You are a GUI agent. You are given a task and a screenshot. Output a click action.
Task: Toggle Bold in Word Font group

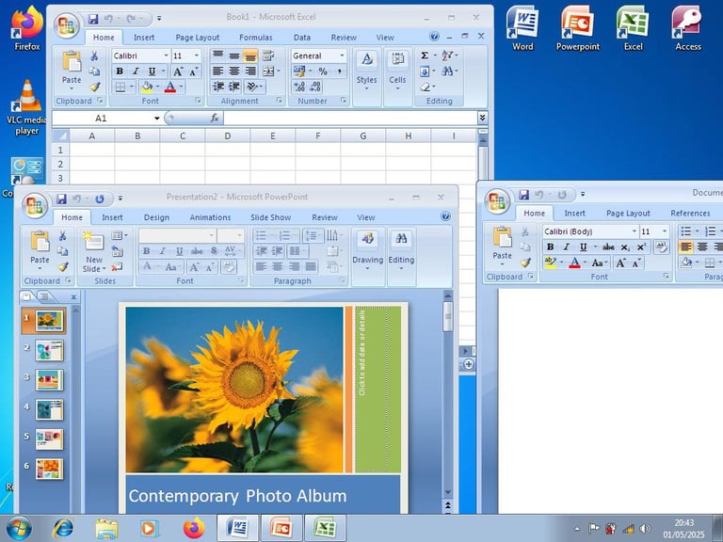point(550,247)
